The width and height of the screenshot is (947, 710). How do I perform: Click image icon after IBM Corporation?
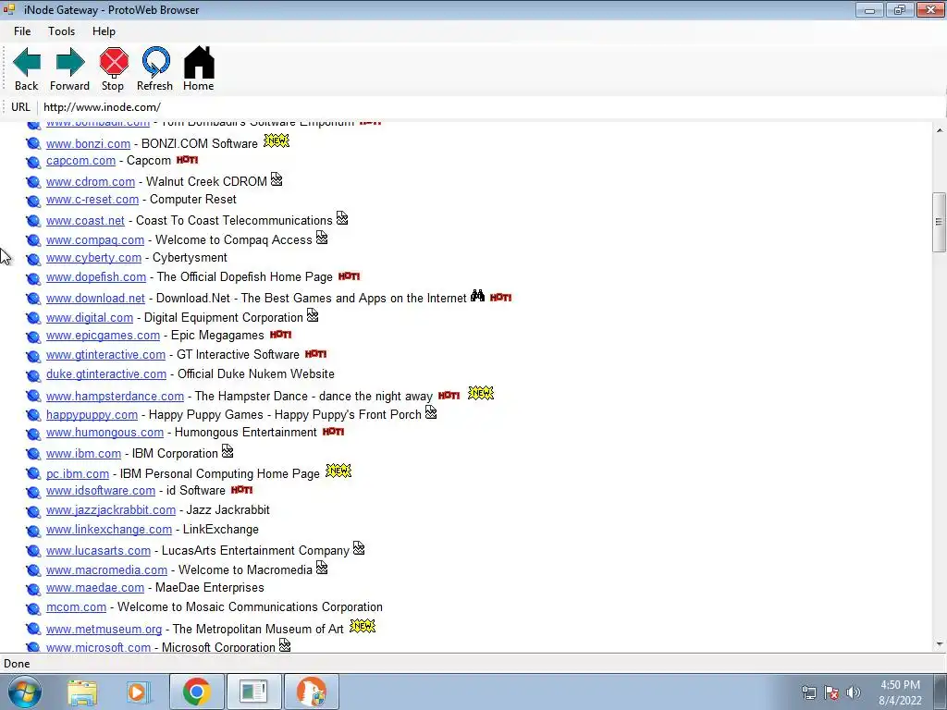[228, 451]
